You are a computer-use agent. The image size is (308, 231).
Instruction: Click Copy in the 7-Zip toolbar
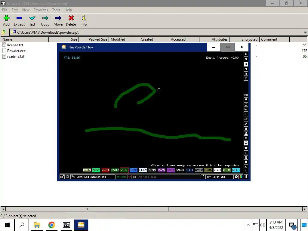pos(45,21)
